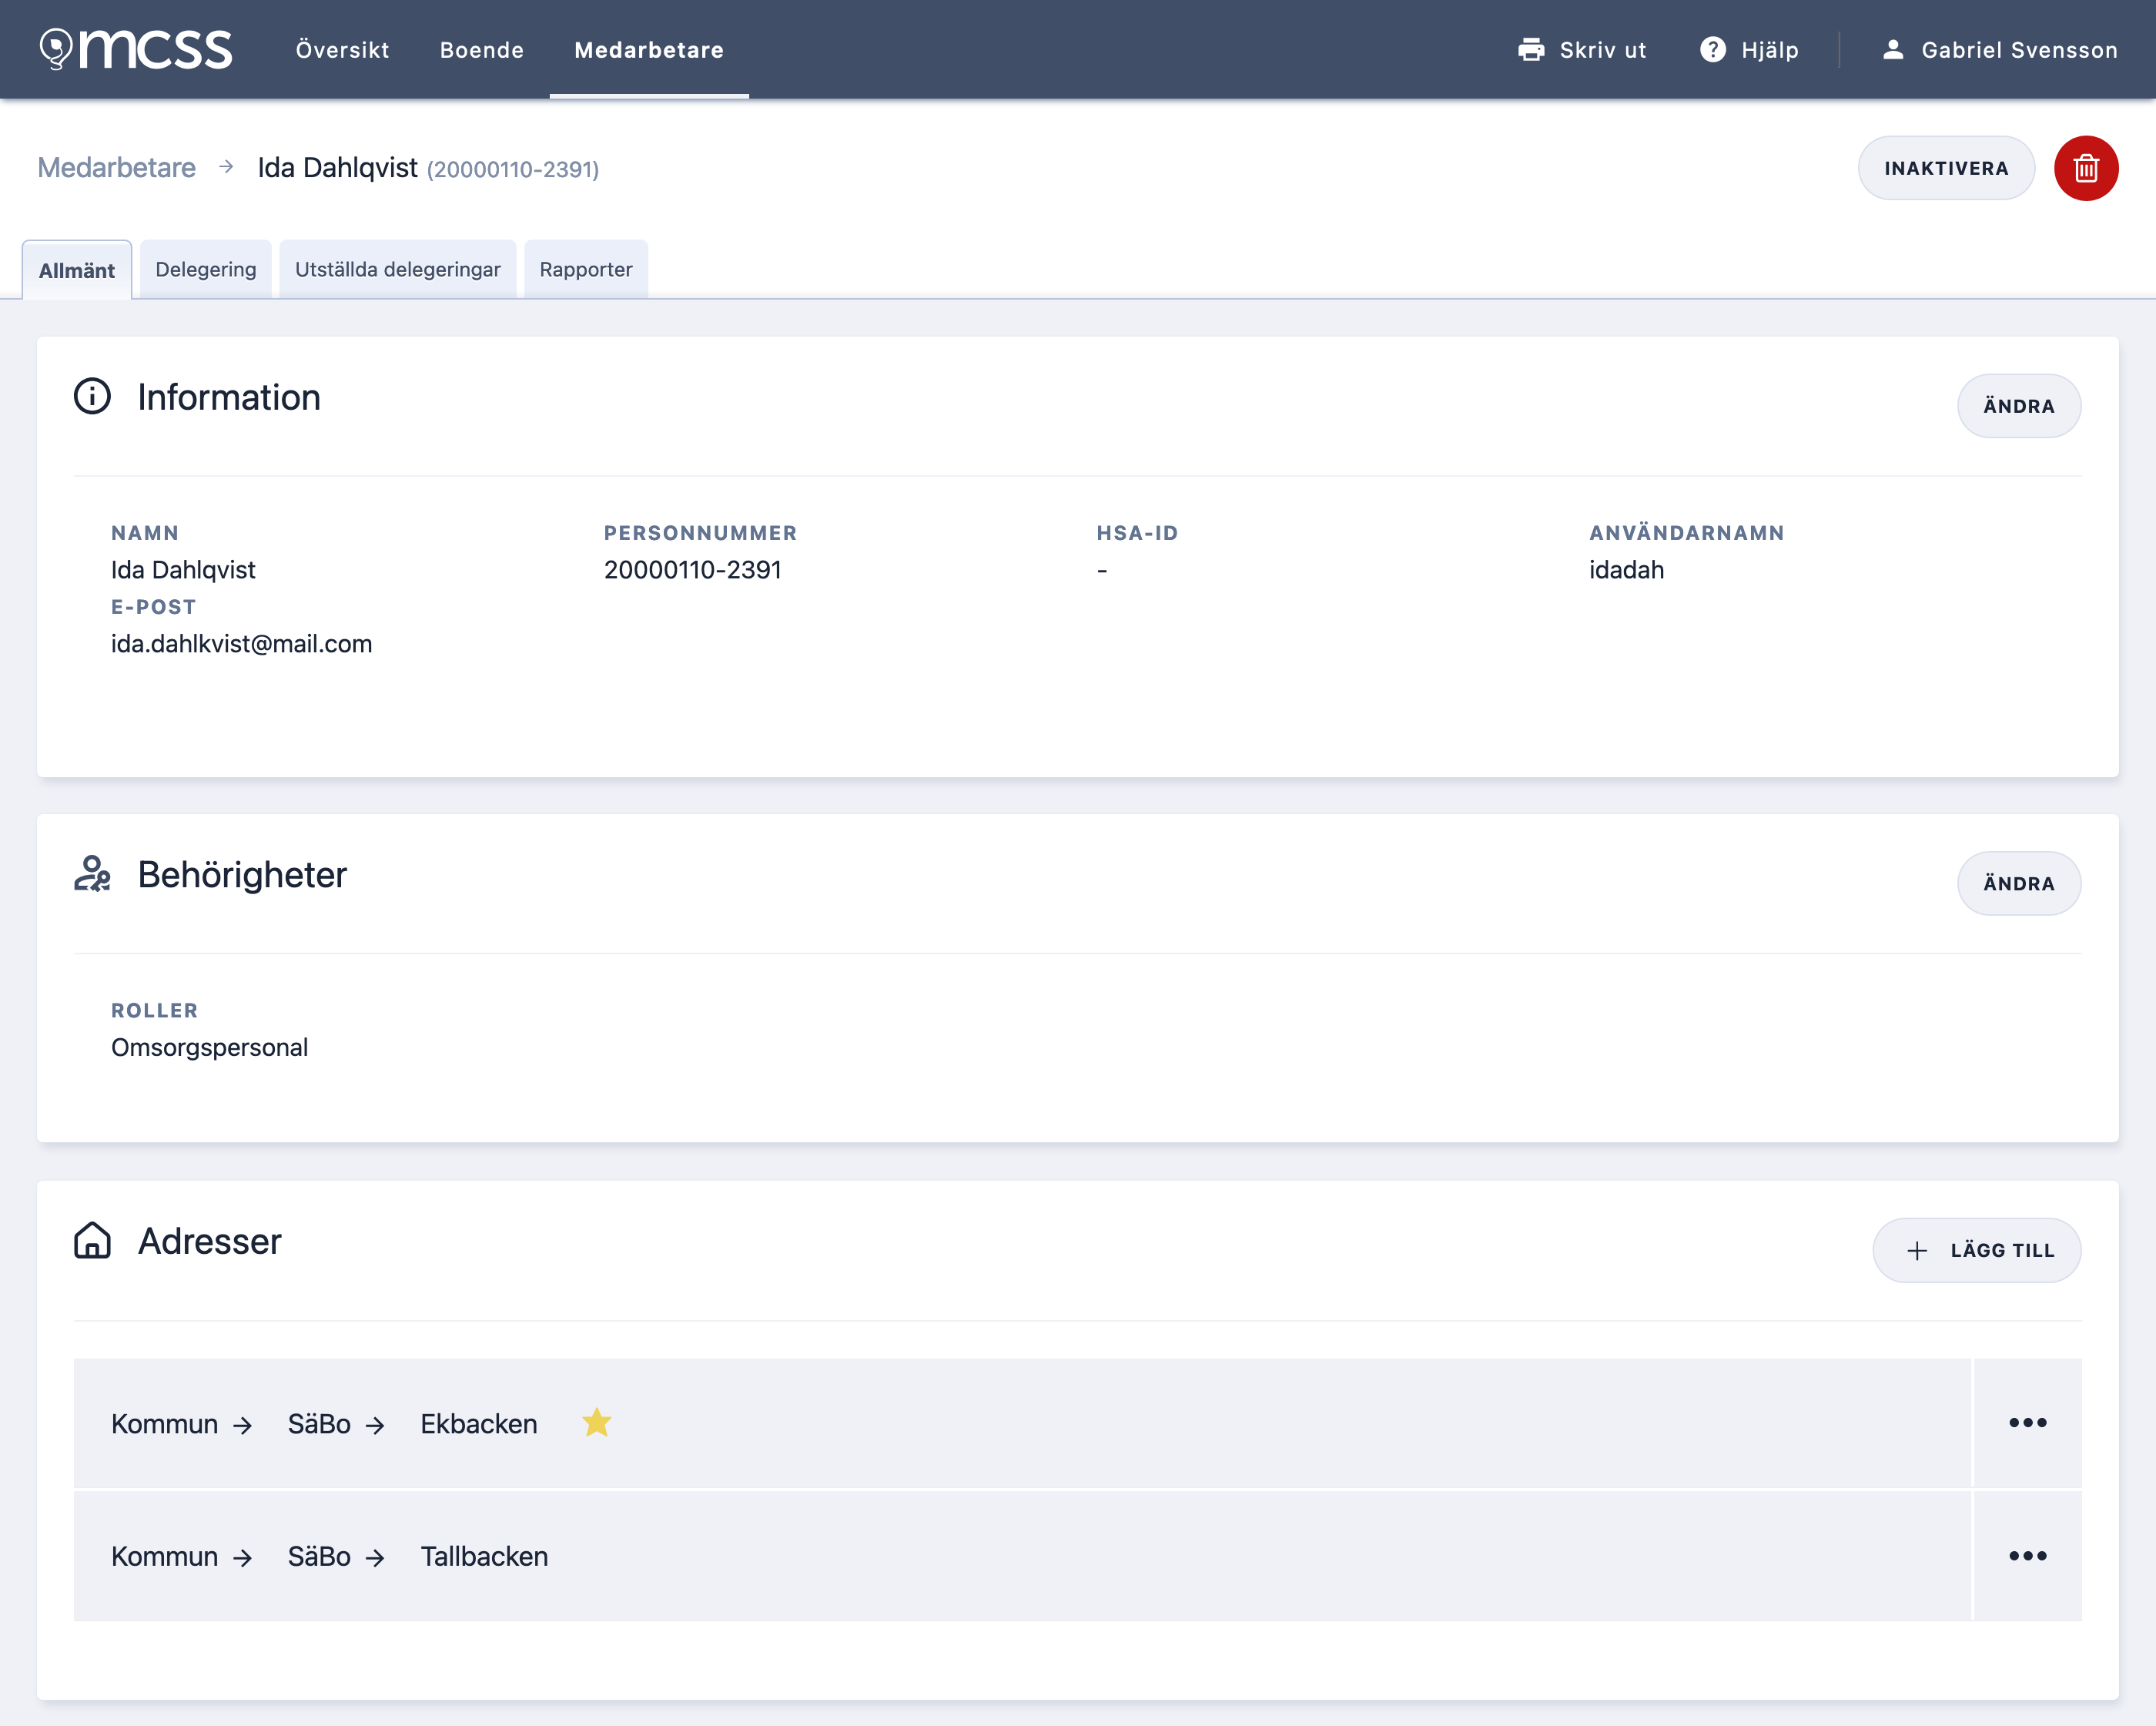This screenshot has height=1726, width=2156.
Task: Click the Behörigheter heading
Action: pos(242,874)
